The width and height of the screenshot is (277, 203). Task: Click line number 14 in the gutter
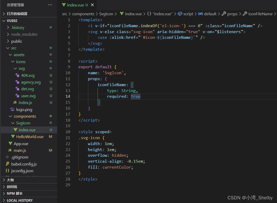click(68, 97)
